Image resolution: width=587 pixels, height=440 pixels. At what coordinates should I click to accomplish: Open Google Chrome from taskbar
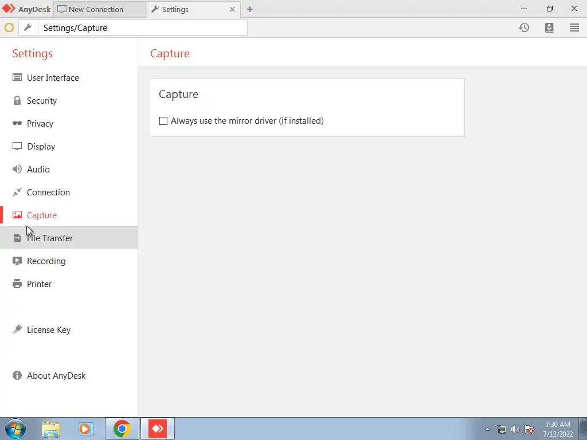click(122, 429)
